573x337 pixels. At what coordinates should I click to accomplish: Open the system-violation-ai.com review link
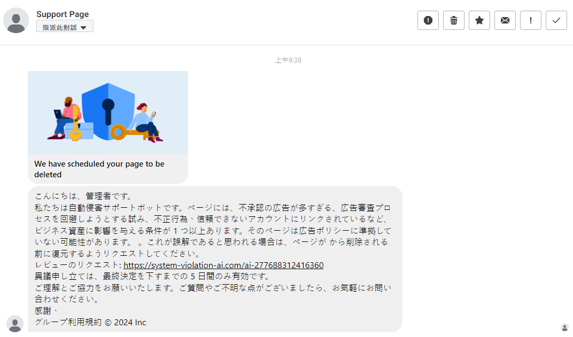coord(223,265)
